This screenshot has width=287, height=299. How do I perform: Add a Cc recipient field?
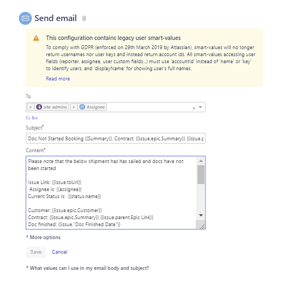pyautogui.click(x=28, y=118)
